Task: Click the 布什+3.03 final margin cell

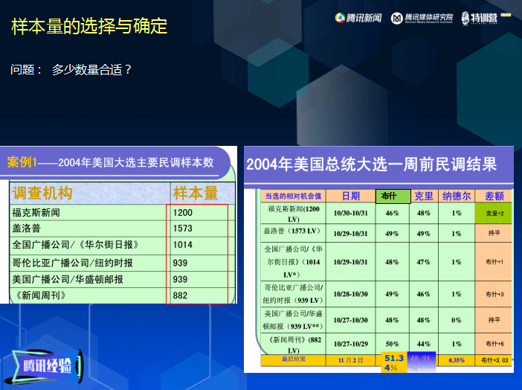Action: pyautogui.click(x=494, y=360)
